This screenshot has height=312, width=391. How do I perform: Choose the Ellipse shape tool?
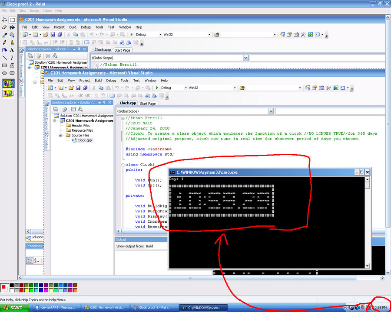click(4, 73)
